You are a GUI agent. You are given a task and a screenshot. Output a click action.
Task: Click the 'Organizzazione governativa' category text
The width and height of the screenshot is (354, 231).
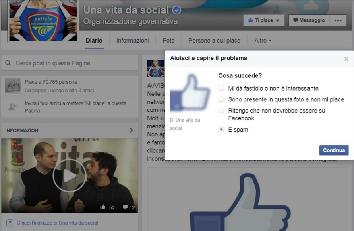pos(130,22)
